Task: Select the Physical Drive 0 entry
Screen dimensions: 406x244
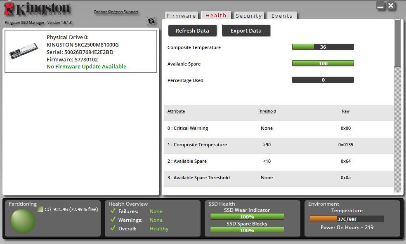Action: tap(81, 52)
